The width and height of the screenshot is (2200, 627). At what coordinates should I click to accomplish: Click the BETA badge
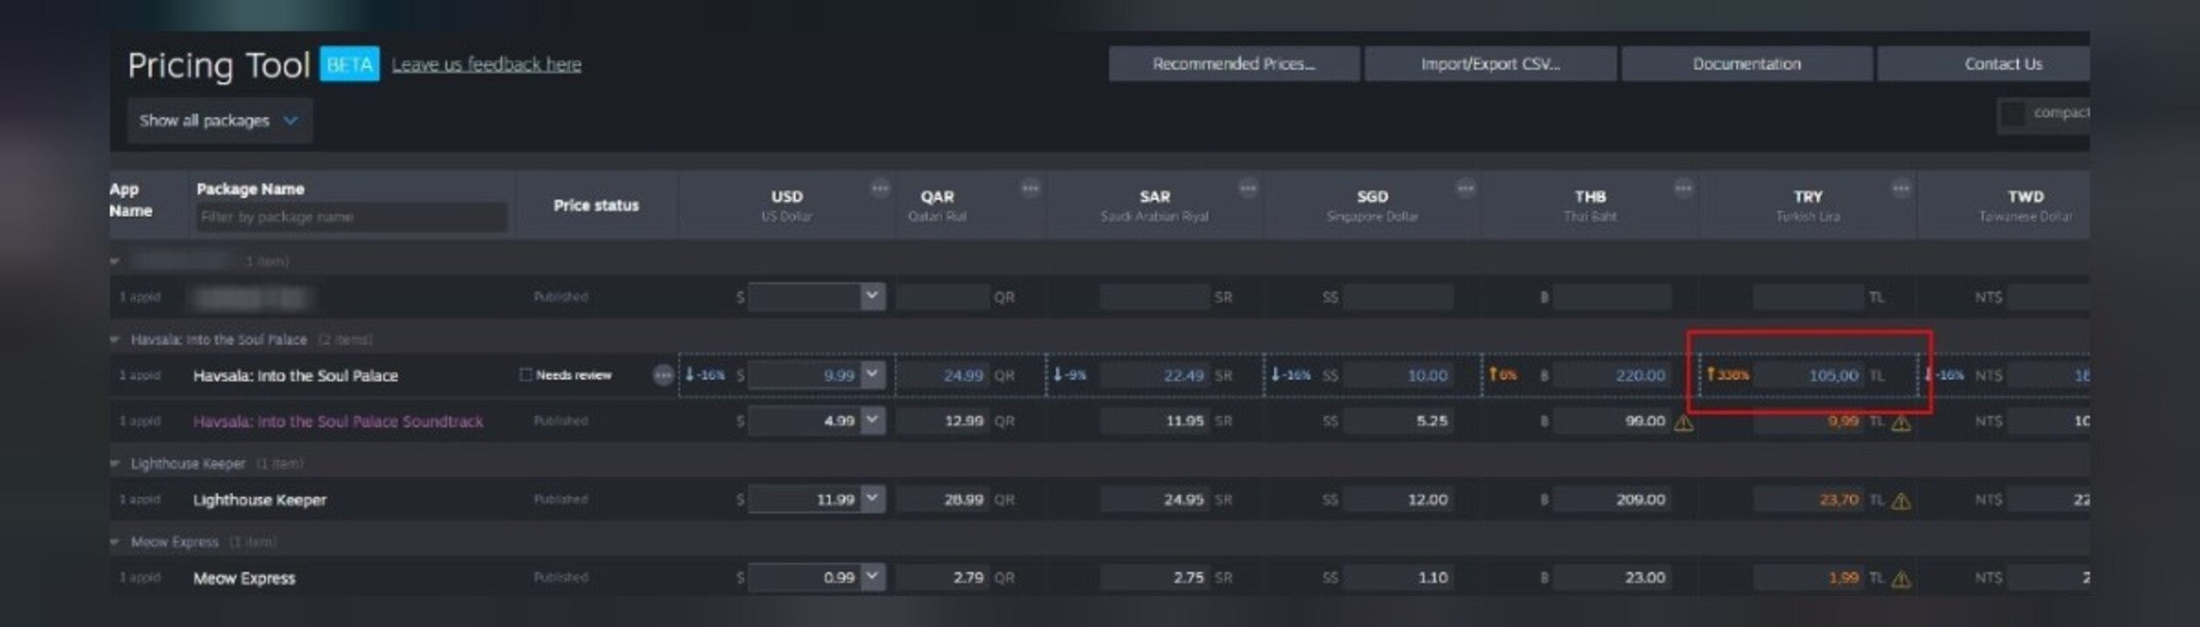tap(349, 64)
